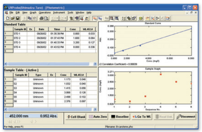Click the red table-activation toolbar icon
The image size is (202, 132).
tap(95, 18)
